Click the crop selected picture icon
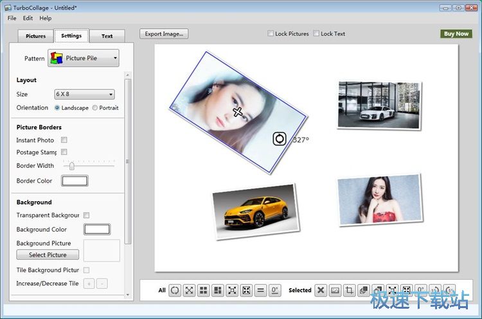This screenshot has width=482, height=319. 349,291
